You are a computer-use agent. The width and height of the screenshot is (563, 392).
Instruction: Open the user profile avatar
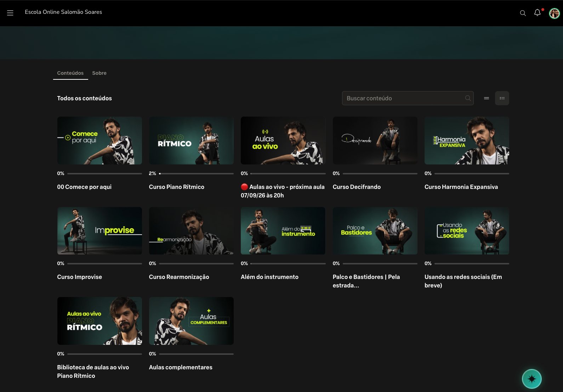click(554, 13)
